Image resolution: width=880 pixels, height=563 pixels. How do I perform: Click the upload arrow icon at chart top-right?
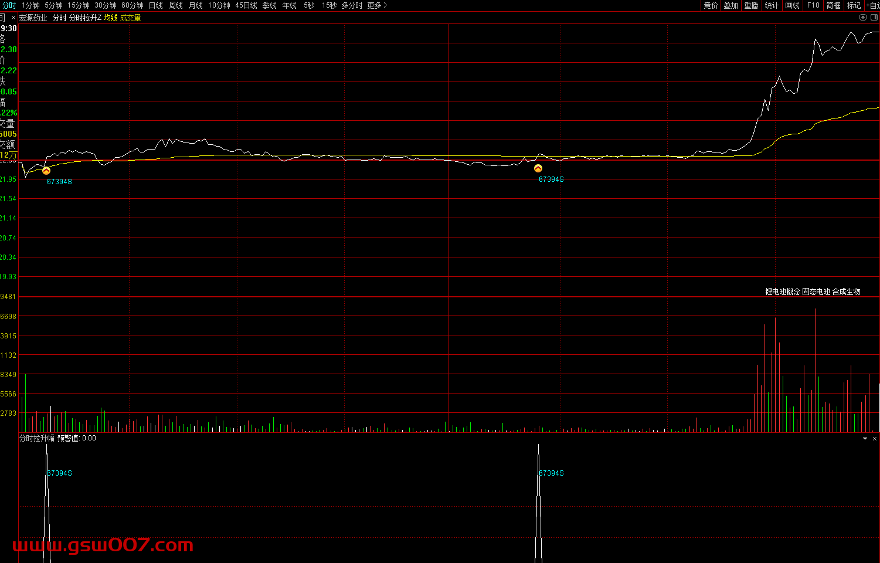(x=863, y=18)
